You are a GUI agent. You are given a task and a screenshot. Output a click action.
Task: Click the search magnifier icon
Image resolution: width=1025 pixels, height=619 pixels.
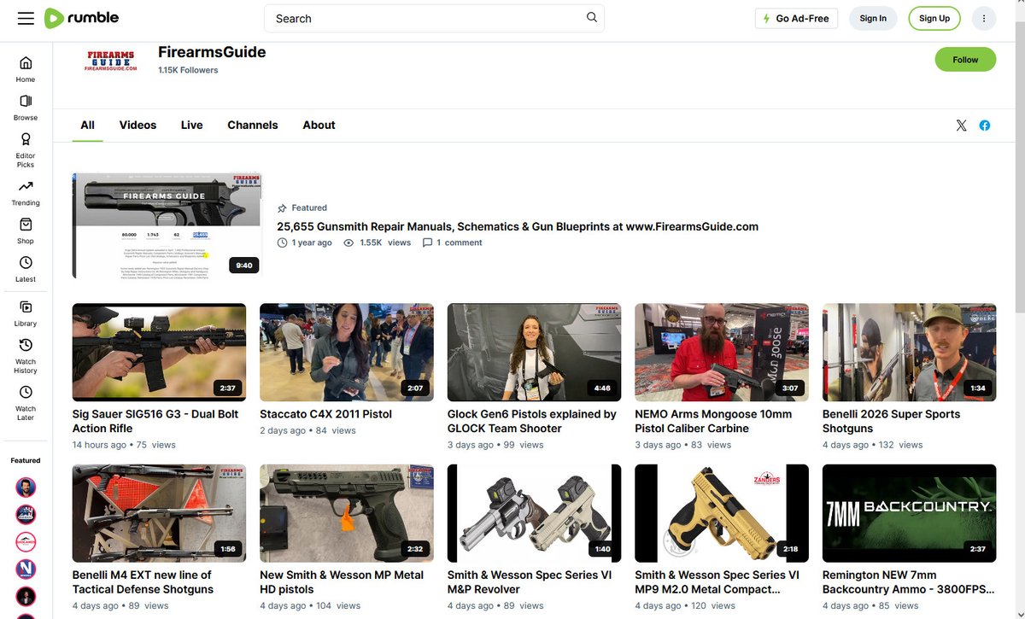tap(592, 18)
